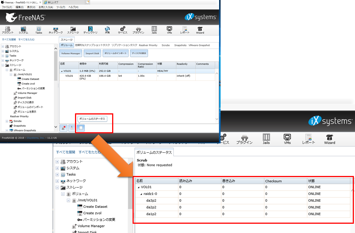The width and height of the screenshot is (355, 233).
Task: Launch Wizard from lower screenshot's toolbar
Action: pos(330,139)
